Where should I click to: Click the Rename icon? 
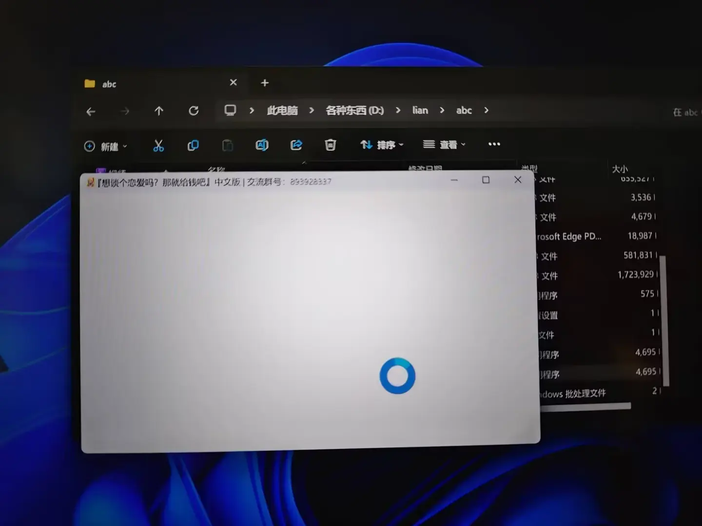click(x=262, y=145)
